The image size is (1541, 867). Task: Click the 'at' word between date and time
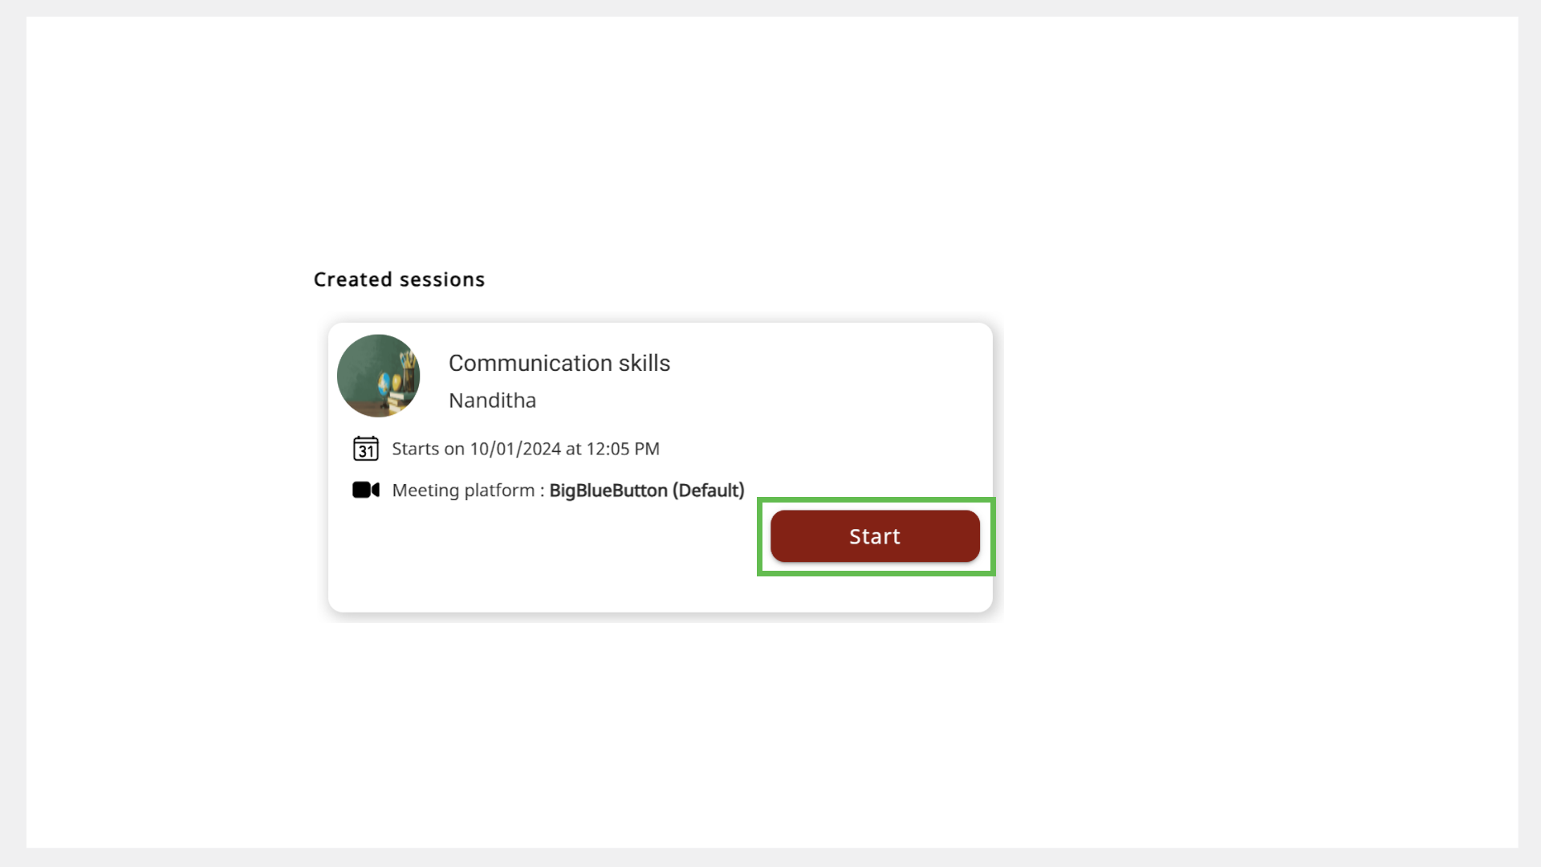coord(573,449)
